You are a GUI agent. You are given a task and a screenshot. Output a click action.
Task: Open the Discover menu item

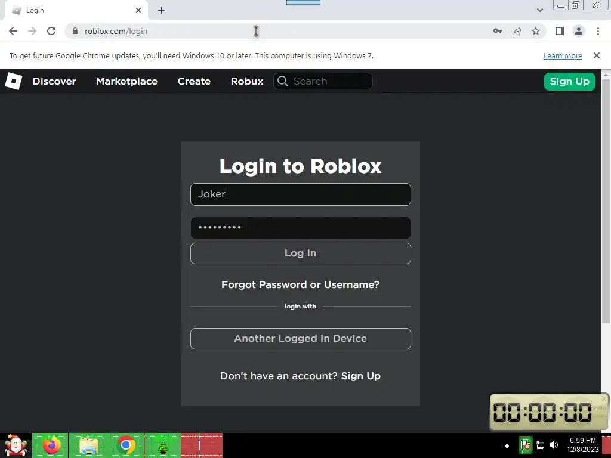[x=54, y=81]
